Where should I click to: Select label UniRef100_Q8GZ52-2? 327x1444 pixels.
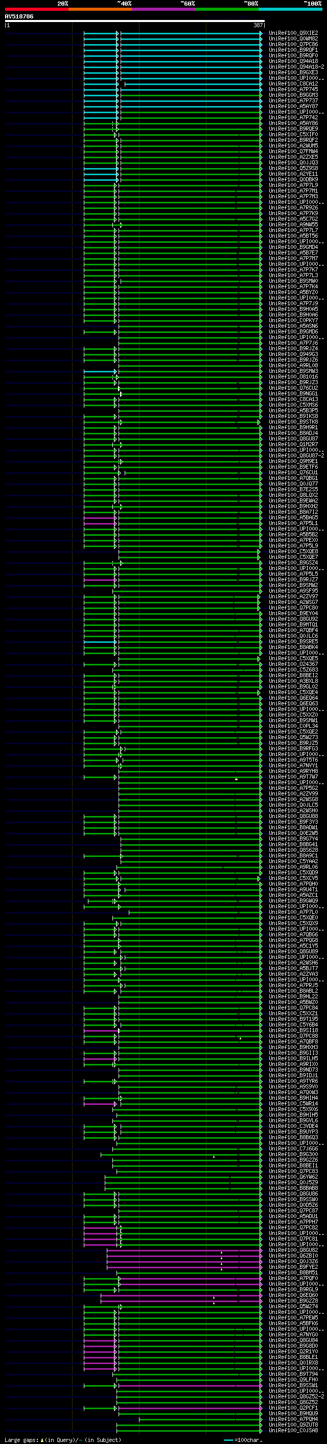click(x=296, y=1396)
